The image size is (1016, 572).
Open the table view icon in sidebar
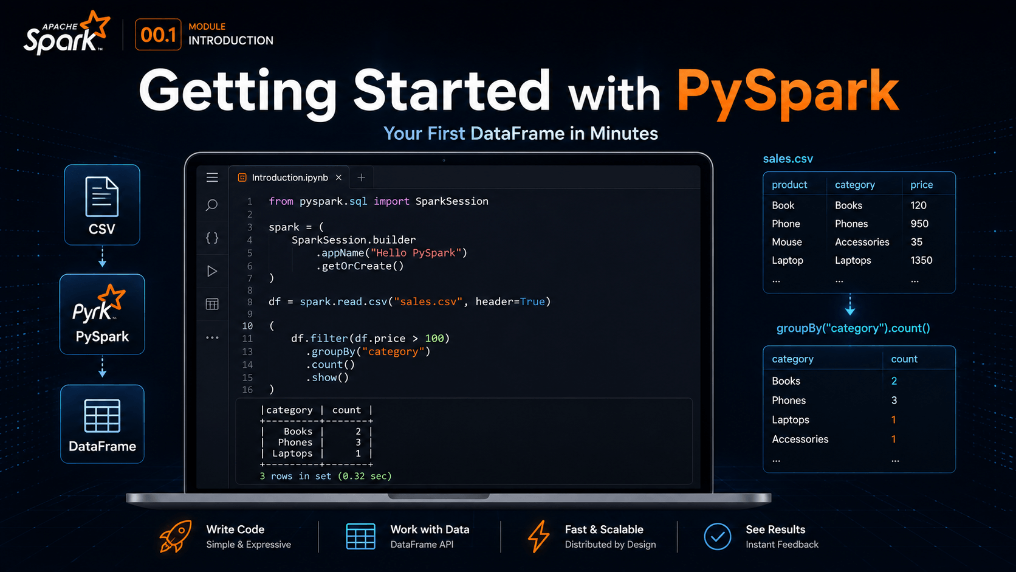coord(212,304)
